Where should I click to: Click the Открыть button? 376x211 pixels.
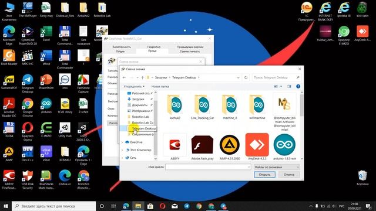264,175
